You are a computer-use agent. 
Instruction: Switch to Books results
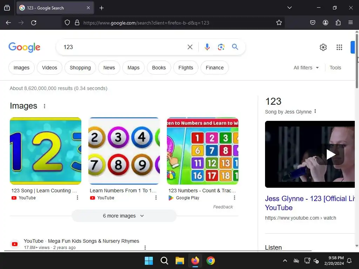point(159,68)
